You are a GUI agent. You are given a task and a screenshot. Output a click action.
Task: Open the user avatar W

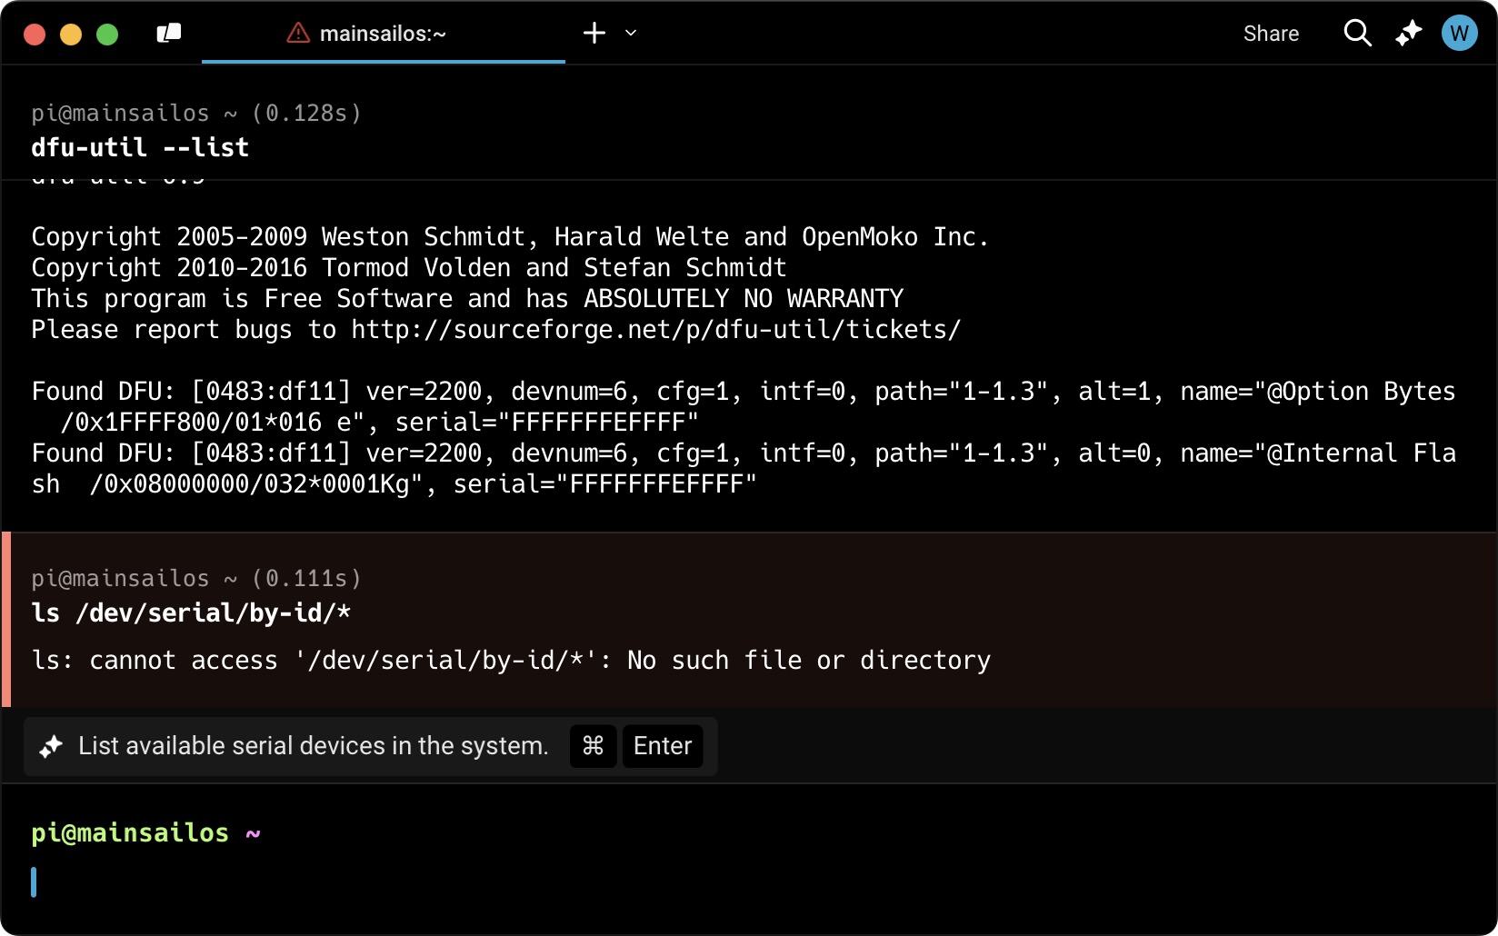coord(1459,34)
